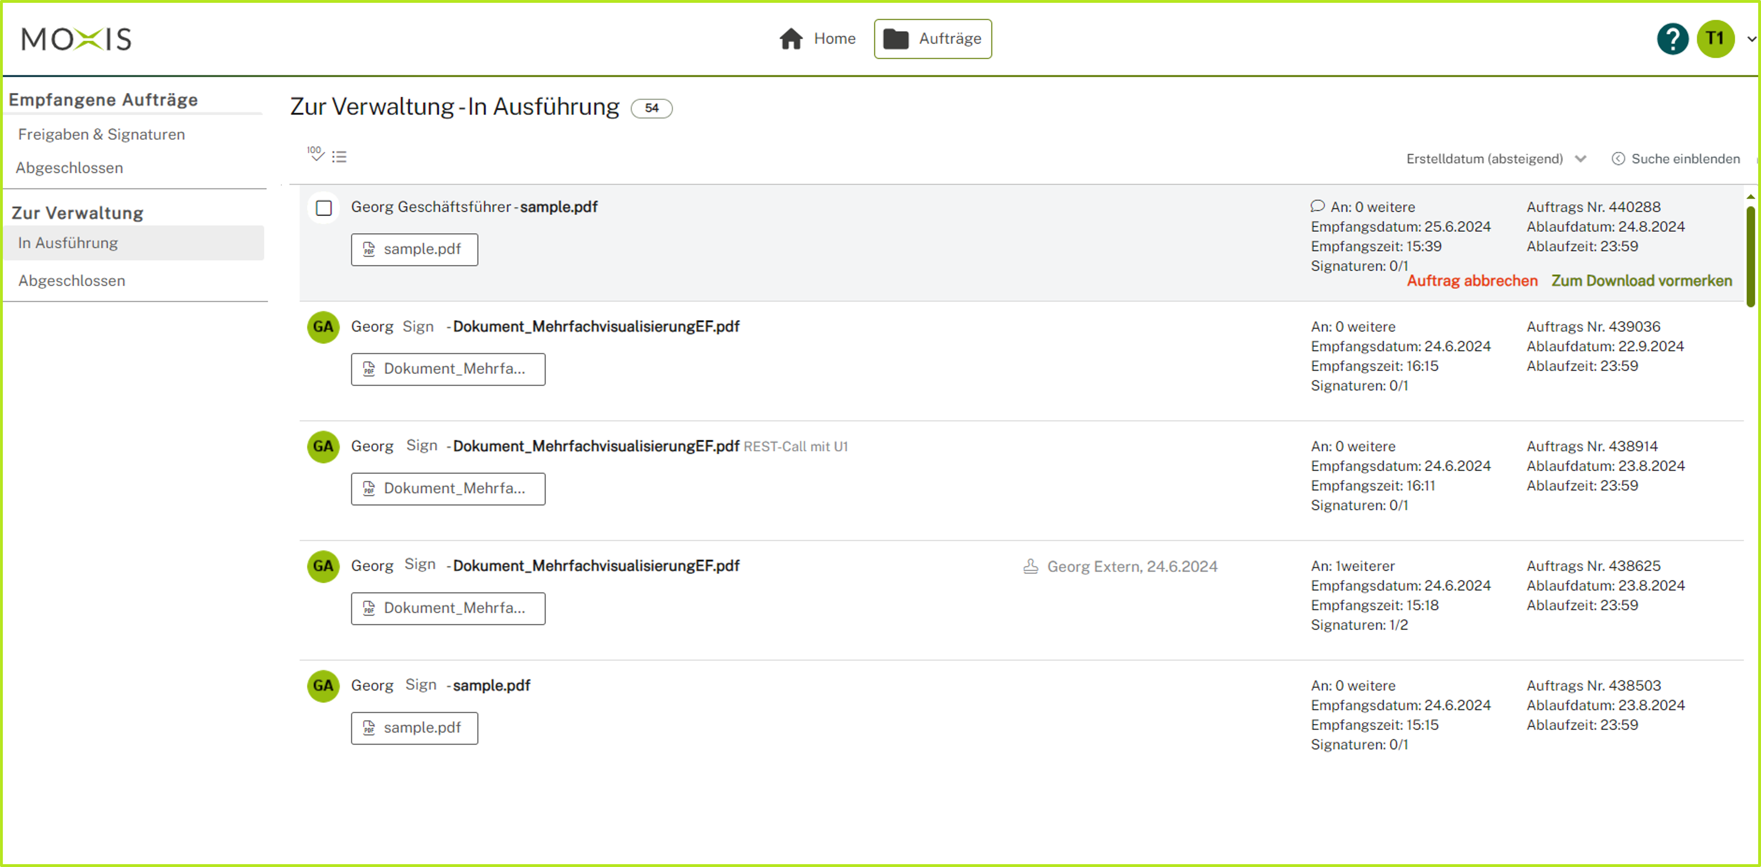Click Suche einblenden to show search
The height and width of the screenshot is (867, 1761).
(1676, 158)
